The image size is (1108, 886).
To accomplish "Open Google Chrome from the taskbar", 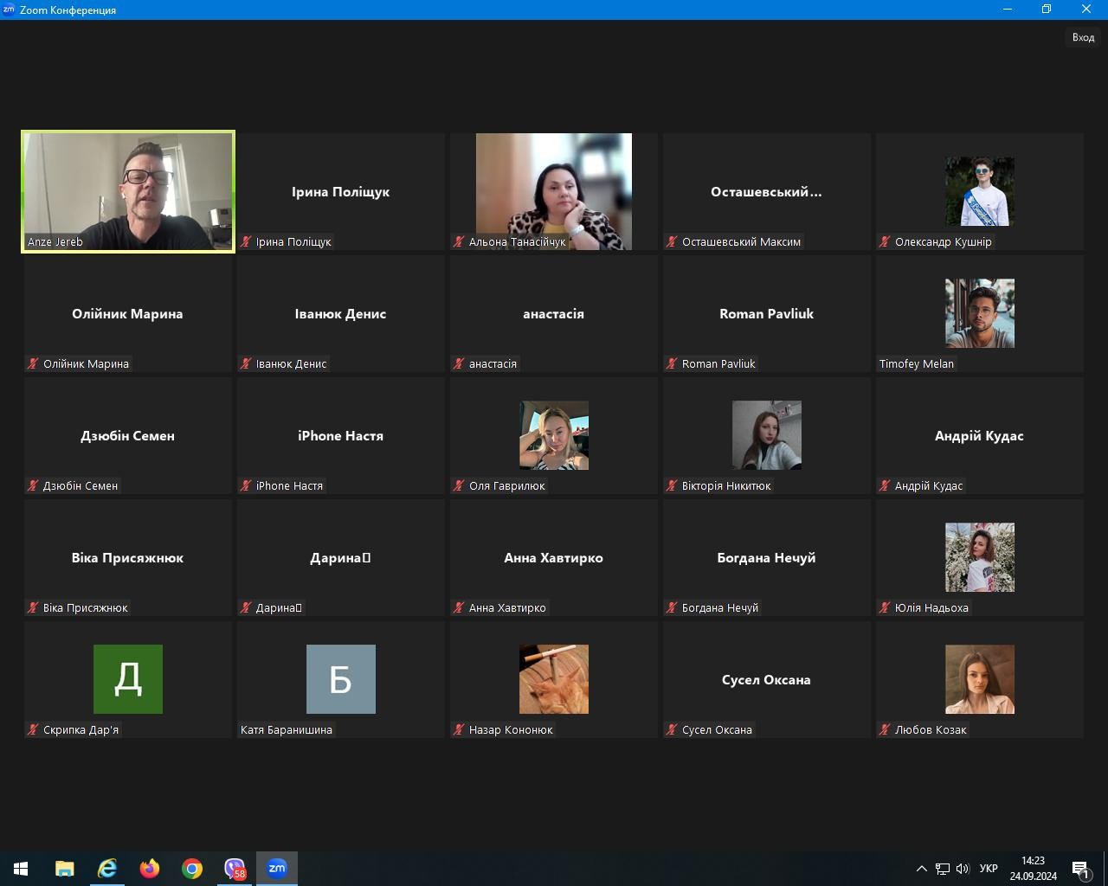I will click(192, 868).
